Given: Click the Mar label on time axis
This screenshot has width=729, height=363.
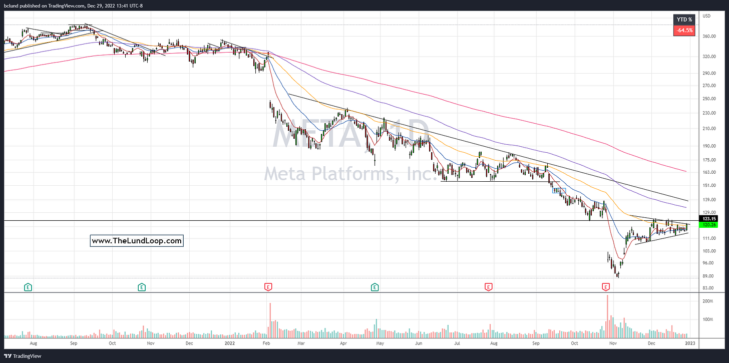Looking at the screenshot, I should pyautogui.click(x=301, y=343).
